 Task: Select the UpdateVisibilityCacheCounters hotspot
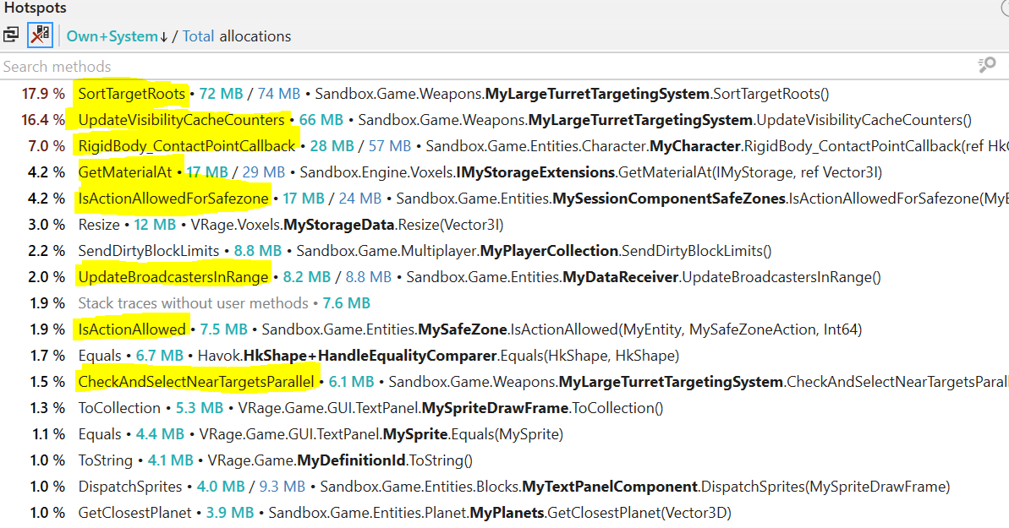click(x=181, y=120)
